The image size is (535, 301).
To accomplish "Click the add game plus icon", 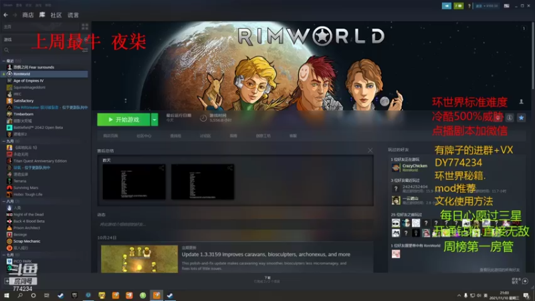I will (x=7, y=281).
